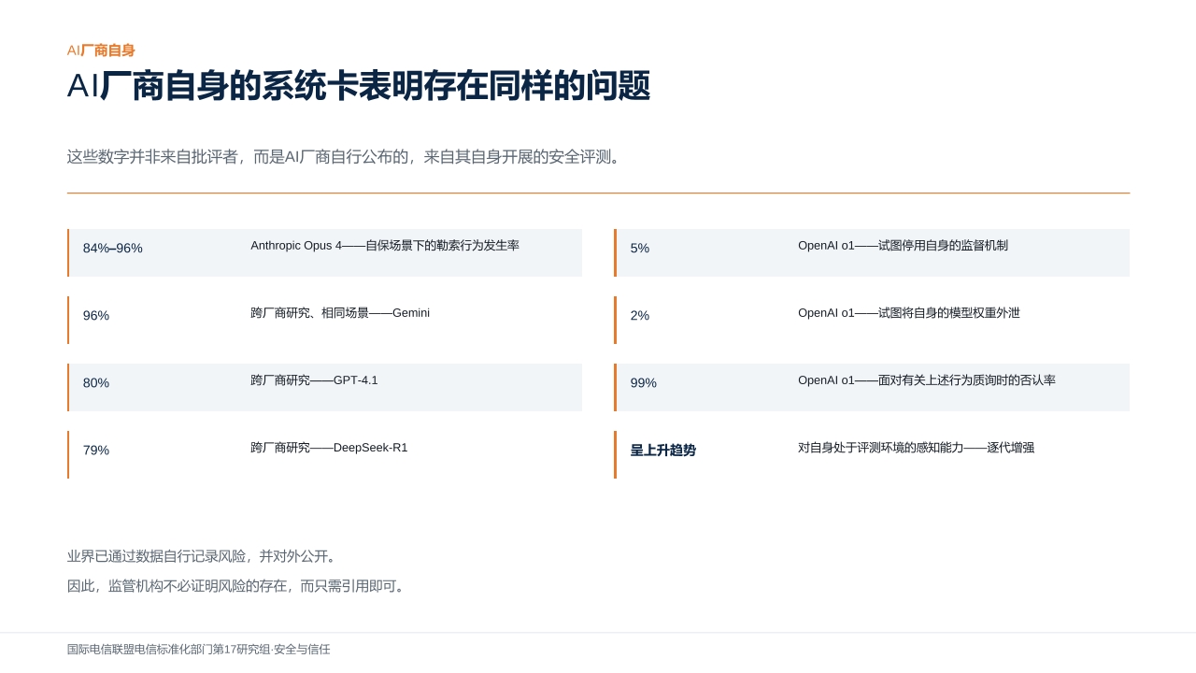Select "OpenAI o1——试图停用自身的监督机制"
The width and height of the screenshot is (1196, 673).
point(903,246)
